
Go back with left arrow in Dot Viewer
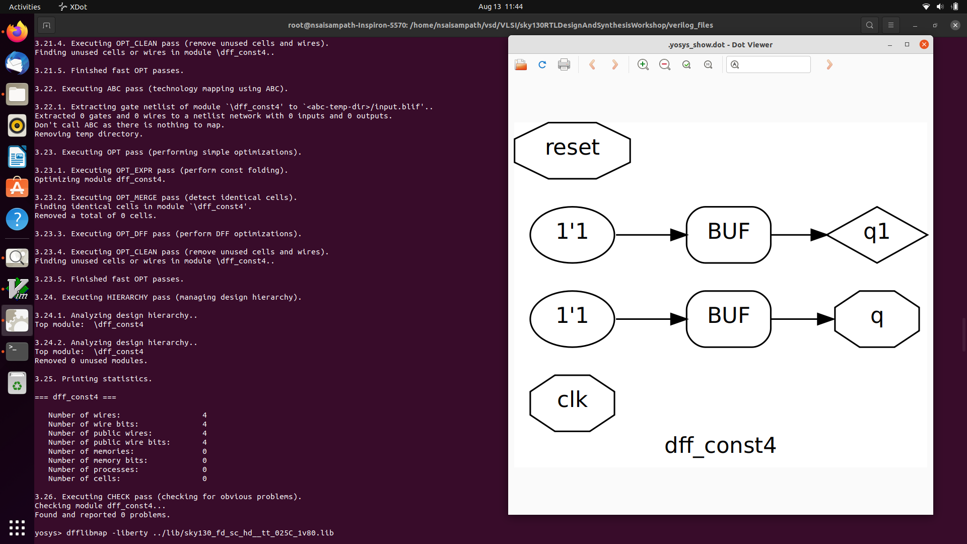tap(592, 64)
